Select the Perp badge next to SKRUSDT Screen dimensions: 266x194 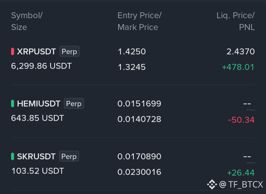click(69, 156)
